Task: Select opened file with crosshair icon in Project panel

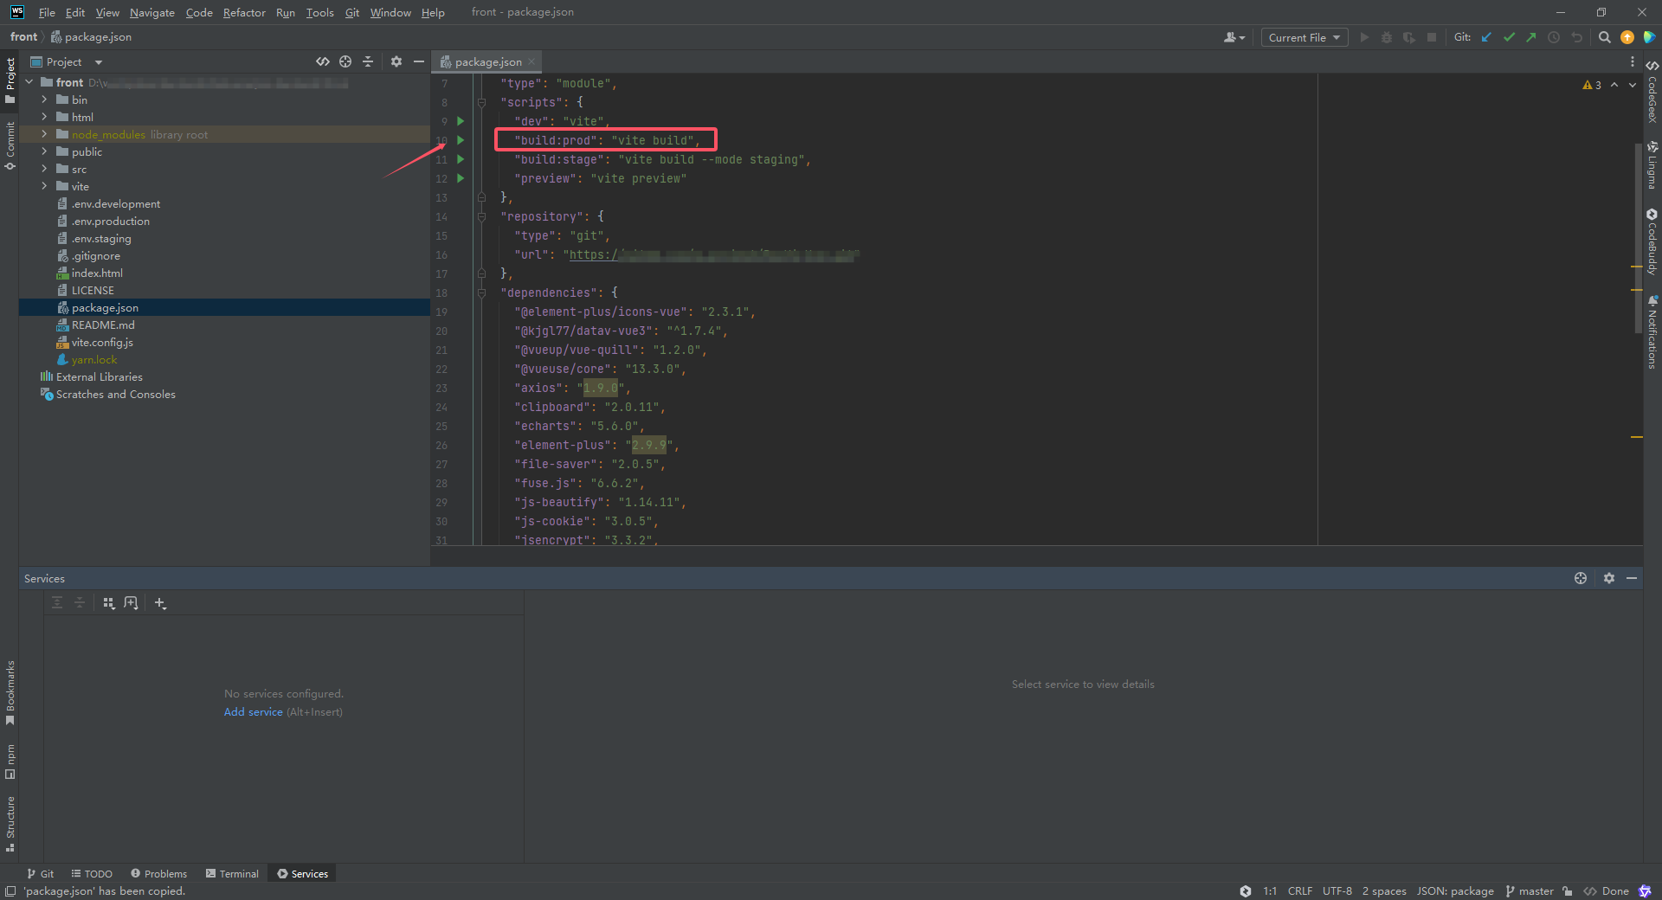Action: click(345, 61)
